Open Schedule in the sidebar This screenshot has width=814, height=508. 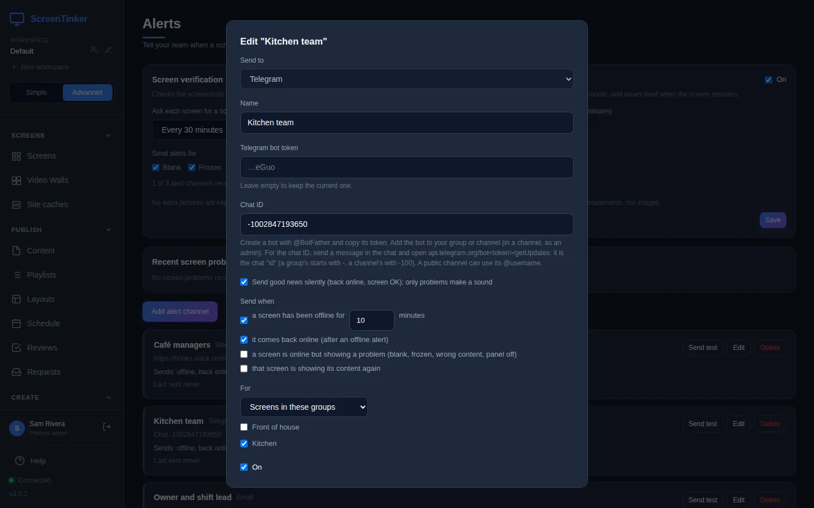tap(62, 323)
